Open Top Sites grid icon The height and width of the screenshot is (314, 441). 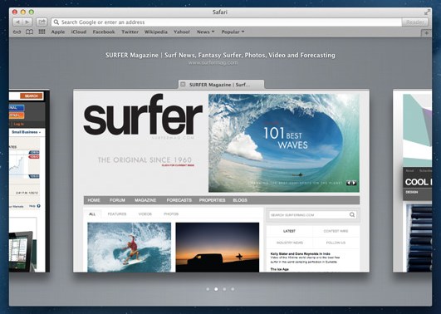(x=42, y=32)
